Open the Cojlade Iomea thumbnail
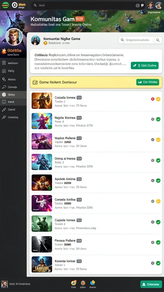The height and width of the screenshot is (292, 164). 42,224
